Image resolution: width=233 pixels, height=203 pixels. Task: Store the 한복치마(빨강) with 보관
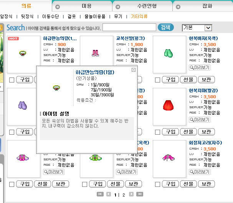(207, 132)
